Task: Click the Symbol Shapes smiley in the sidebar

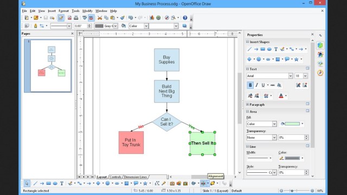Action: tap(259, 59)
